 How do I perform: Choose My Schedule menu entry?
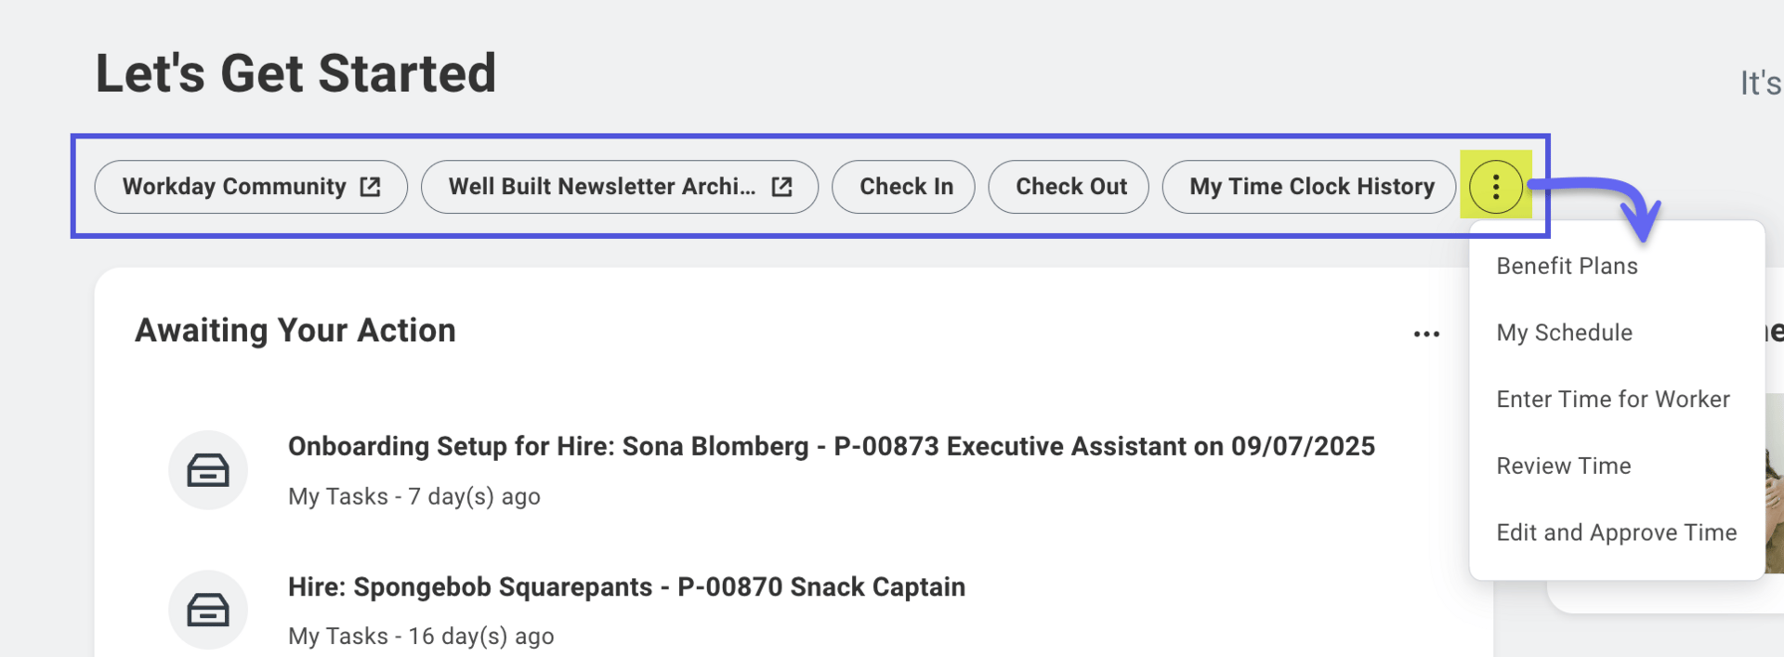(x=1564, y=333)
